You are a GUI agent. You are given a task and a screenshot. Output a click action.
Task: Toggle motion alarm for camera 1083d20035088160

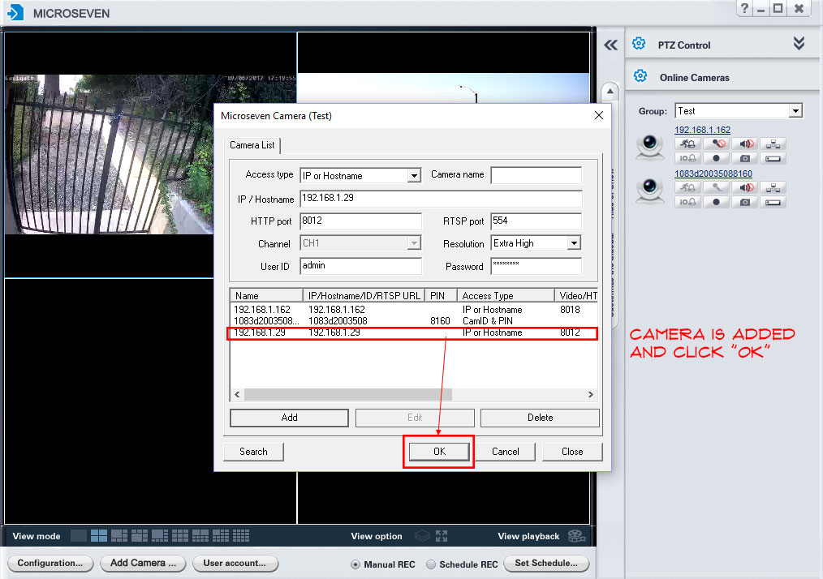(x=687, y=187)
